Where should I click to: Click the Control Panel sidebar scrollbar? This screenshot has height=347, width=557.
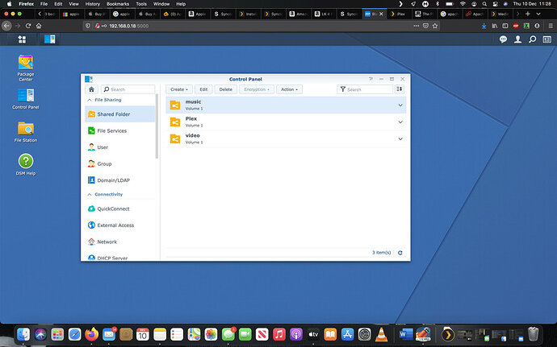click(157, 126)
